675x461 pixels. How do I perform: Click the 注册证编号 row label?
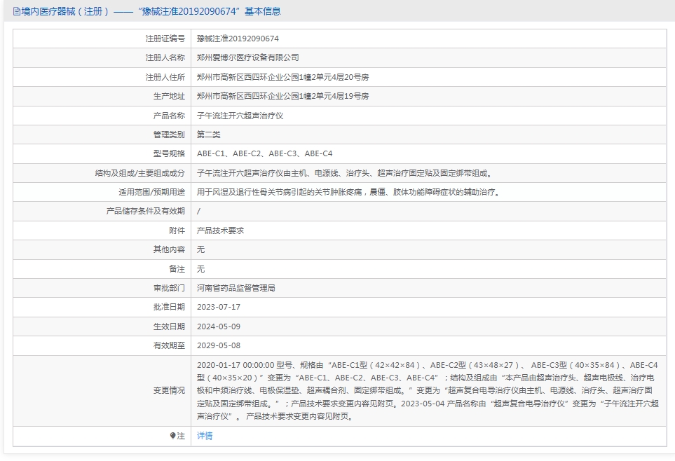click(x=165, y=39)
